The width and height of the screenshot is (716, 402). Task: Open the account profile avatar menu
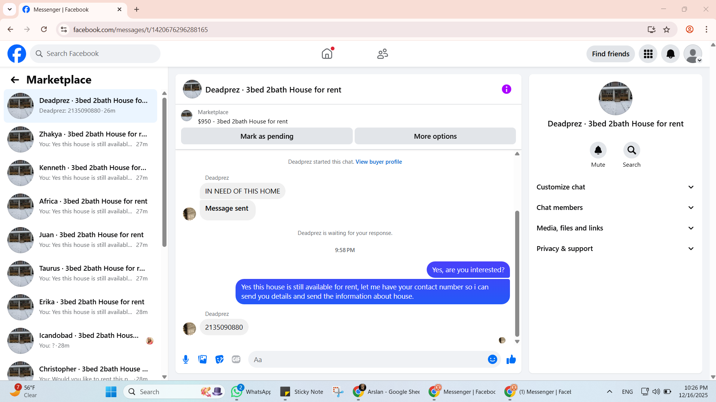[x=693, y=54]
